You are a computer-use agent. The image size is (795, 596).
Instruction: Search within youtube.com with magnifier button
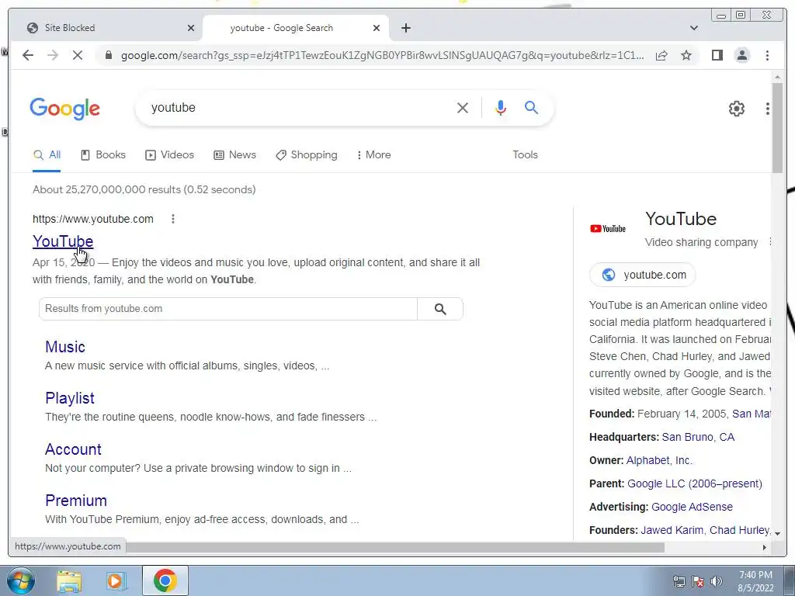tap(440, 309)
